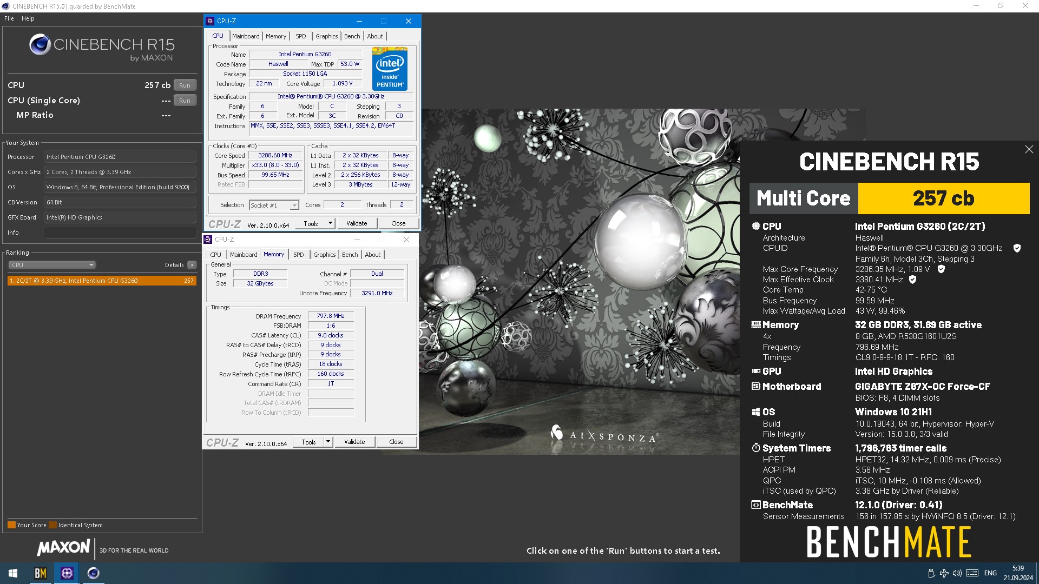
Task: Click the CPU chip icon in BenchMate panel
Action: (x=756, y=226)
